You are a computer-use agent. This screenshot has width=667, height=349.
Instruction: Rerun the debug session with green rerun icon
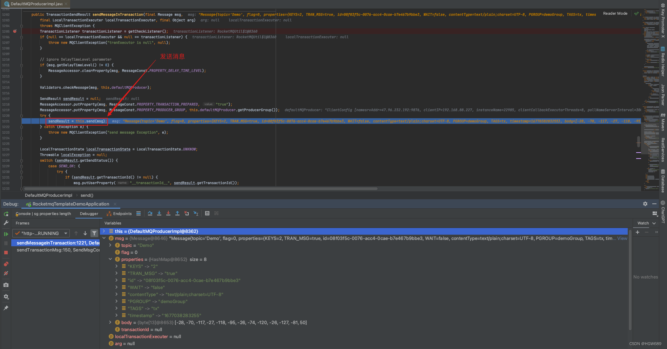(x=6, y=214)
